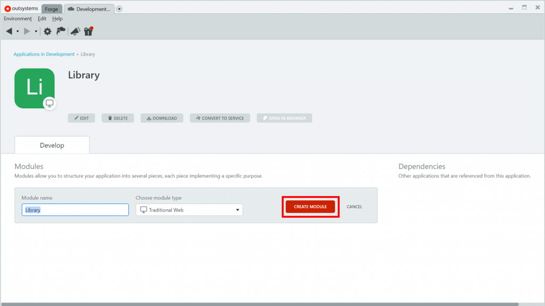Open the settings gear in toolbar
The height and width of the screenshot is (306, 545).
(x=47, y=31)
